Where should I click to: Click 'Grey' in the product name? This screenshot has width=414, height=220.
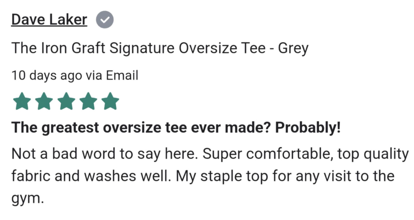coord(293,49)
